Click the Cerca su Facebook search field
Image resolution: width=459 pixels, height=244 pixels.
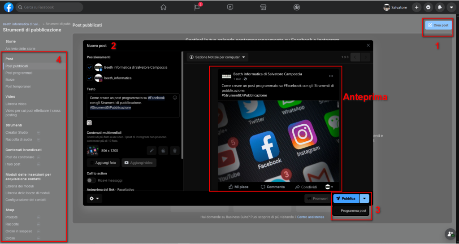(x=49, y=7)
